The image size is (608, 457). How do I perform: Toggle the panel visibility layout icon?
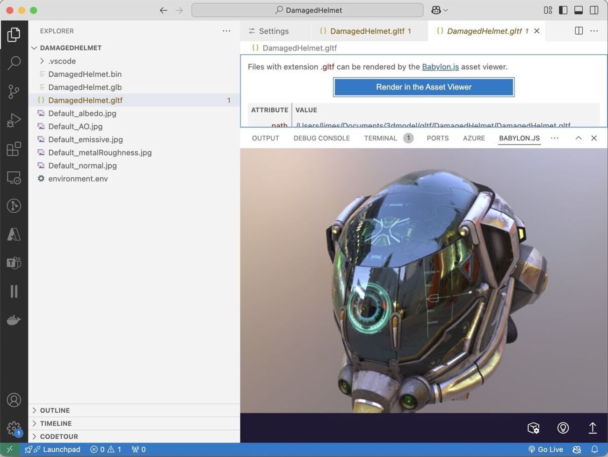tap(579, 10)
